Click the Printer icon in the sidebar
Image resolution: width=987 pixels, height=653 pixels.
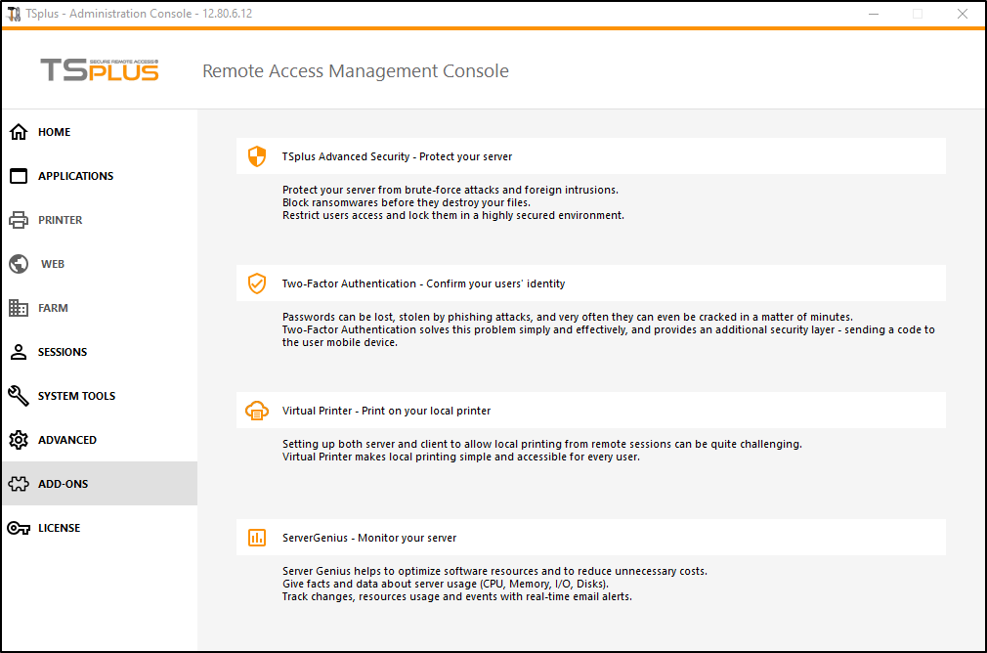click(x=17, y=220)
